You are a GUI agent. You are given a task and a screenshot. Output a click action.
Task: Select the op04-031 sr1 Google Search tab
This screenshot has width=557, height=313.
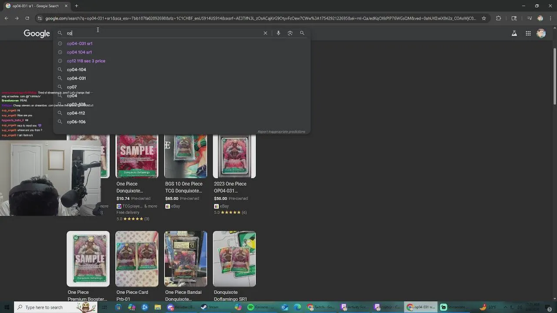point(37,6)
